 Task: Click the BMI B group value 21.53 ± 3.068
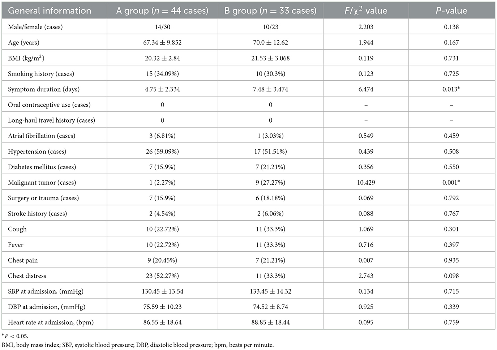click(270, 58)
